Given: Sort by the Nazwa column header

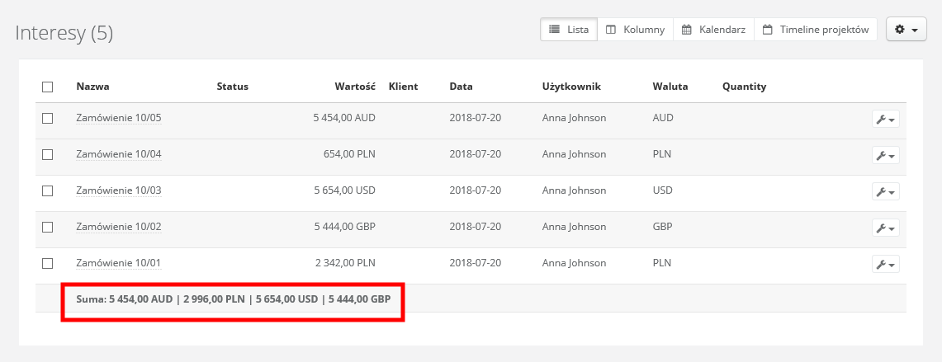Looking at the screenshot, I should (92, 87).
